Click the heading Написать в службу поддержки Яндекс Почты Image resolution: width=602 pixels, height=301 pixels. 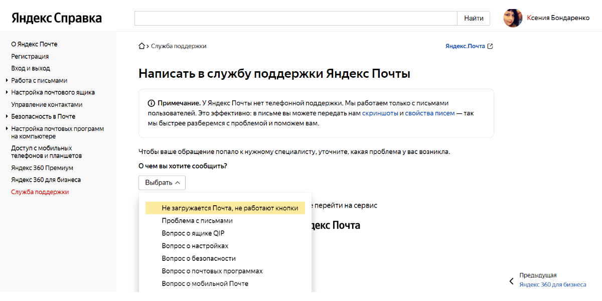pyautogui.click(x=274, y=74)
